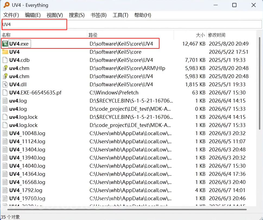The width and height of the screenshot is (263, 220).
Task: Select the uv4.log icon from $RECYCLE.BIN
Action: [5, 101]
